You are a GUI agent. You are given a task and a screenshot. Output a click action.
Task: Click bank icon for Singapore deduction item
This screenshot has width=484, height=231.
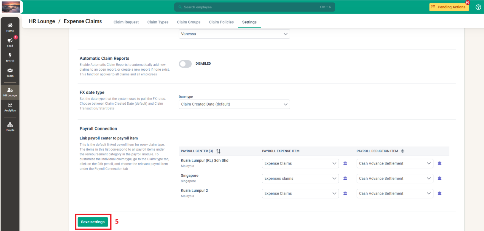(x=440, y=178)
